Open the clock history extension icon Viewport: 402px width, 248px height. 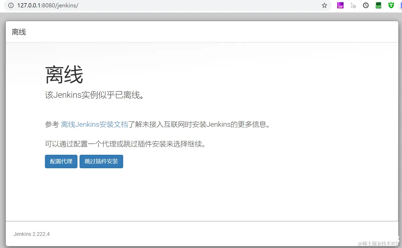[x=366, y=5]
